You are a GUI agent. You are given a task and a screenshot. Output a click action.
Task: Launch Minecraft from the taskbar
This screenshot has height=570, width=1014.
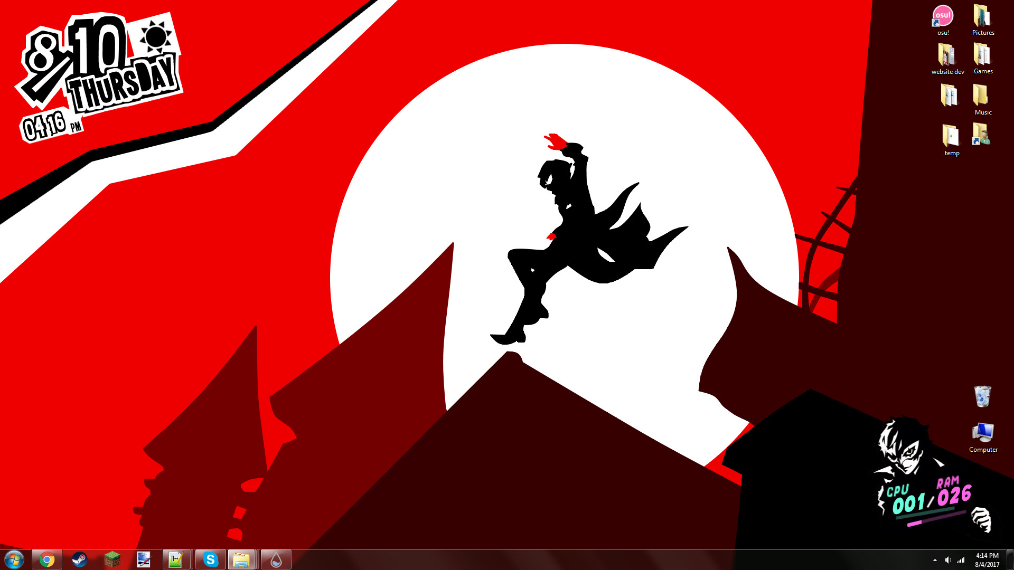tap(112, 559)
